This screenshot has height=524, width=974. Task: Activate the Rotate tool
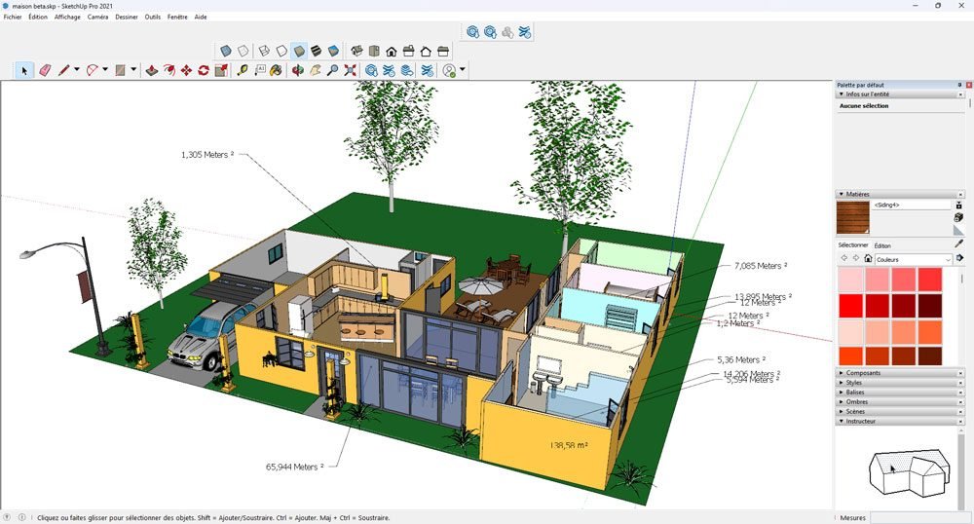(x=204, y=71)
